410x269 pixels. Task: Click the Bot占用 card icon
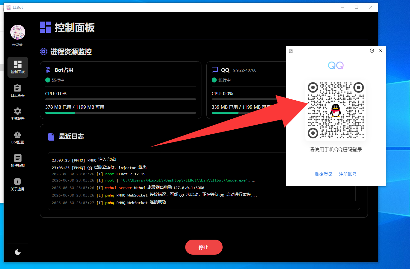point(48,70)
